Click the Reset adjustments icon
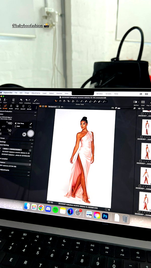 point(21,100)
